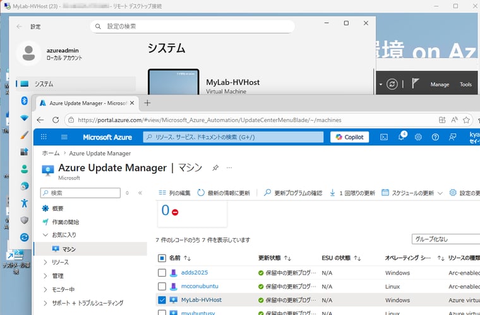This screenshot has height=315, width=480.
Task: Open the Azure notifications bell
Action: pos(401,137)
